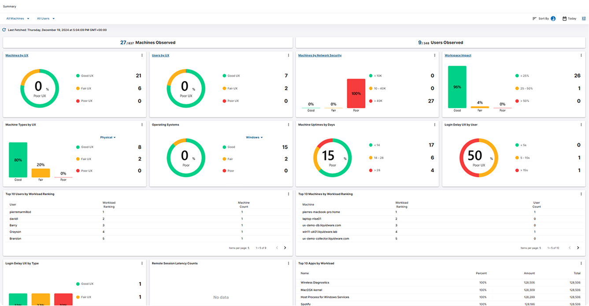
Task: Toggle Good UX legend in Machines by UX
Action: coord(85,76)
